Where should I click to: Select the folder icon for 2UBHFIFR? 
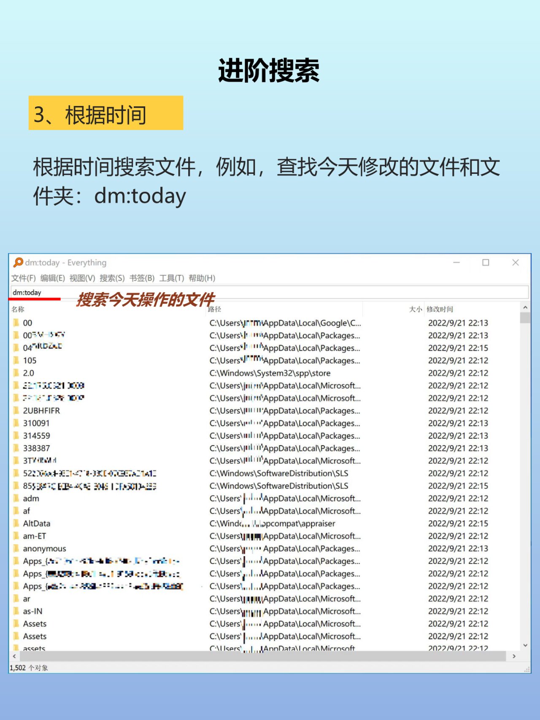click(x=16, y=411)
